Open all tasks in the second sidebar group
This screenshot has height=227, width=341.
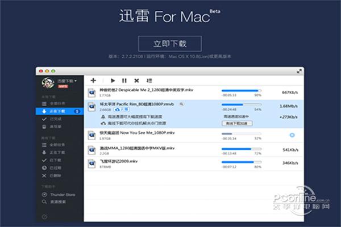point(53,145)
